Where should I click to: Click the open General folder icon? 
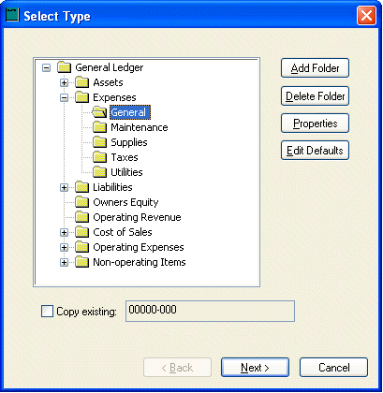click(99, 112)
